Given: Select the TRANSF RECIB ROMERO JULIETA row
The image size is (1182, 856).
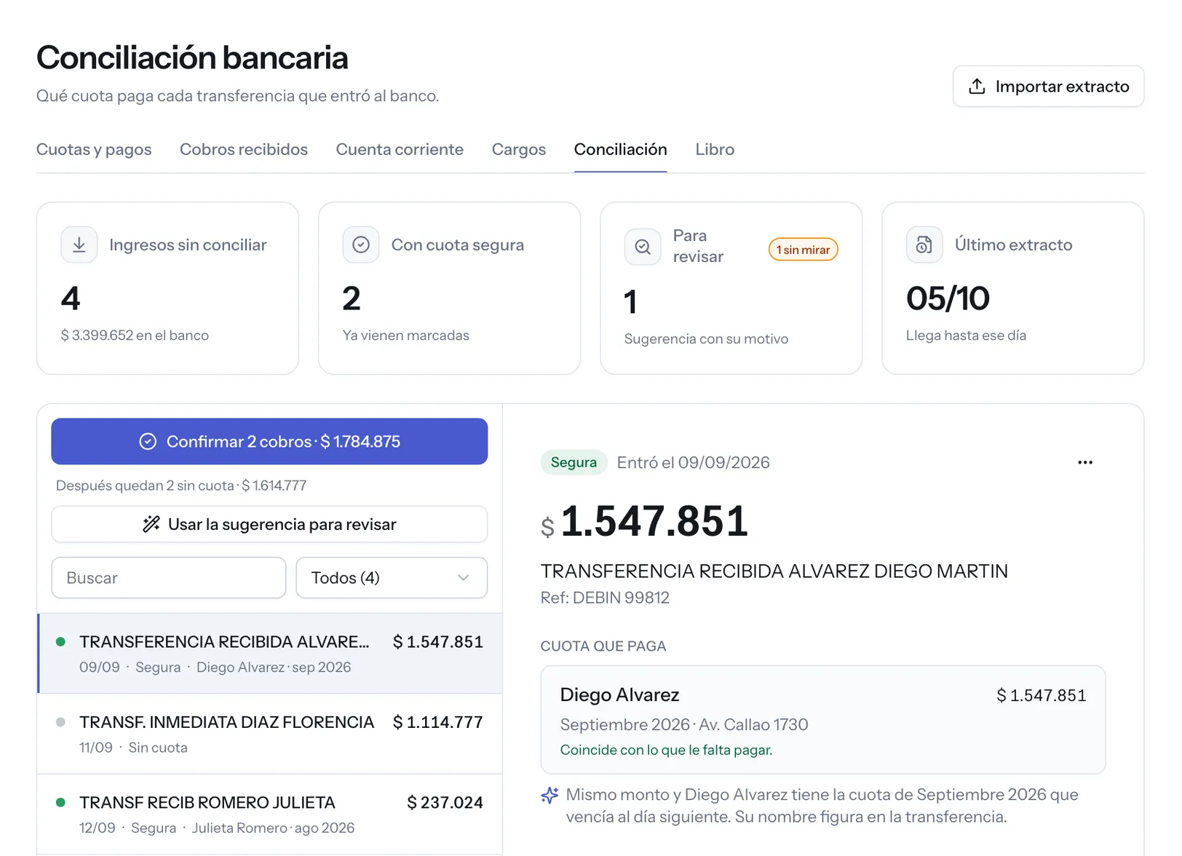Looking at the screenshot, I should 270,814.
